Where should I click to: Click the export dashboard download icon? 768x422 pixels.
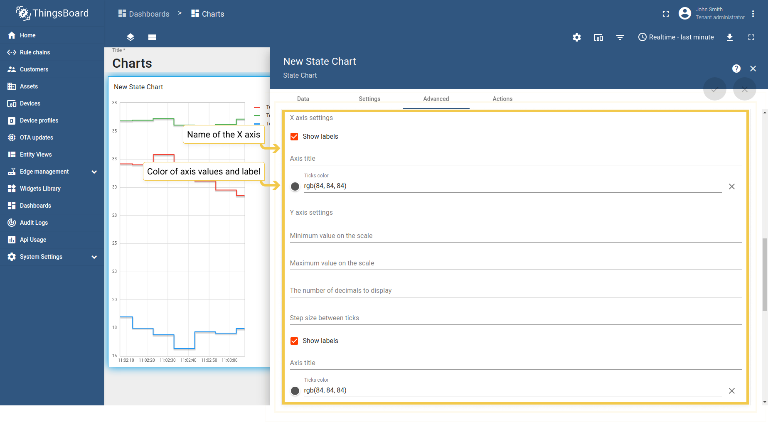tap(729, 37)
